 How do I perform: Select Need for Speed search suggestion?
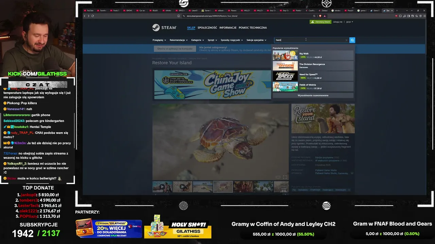coord(313,76)
